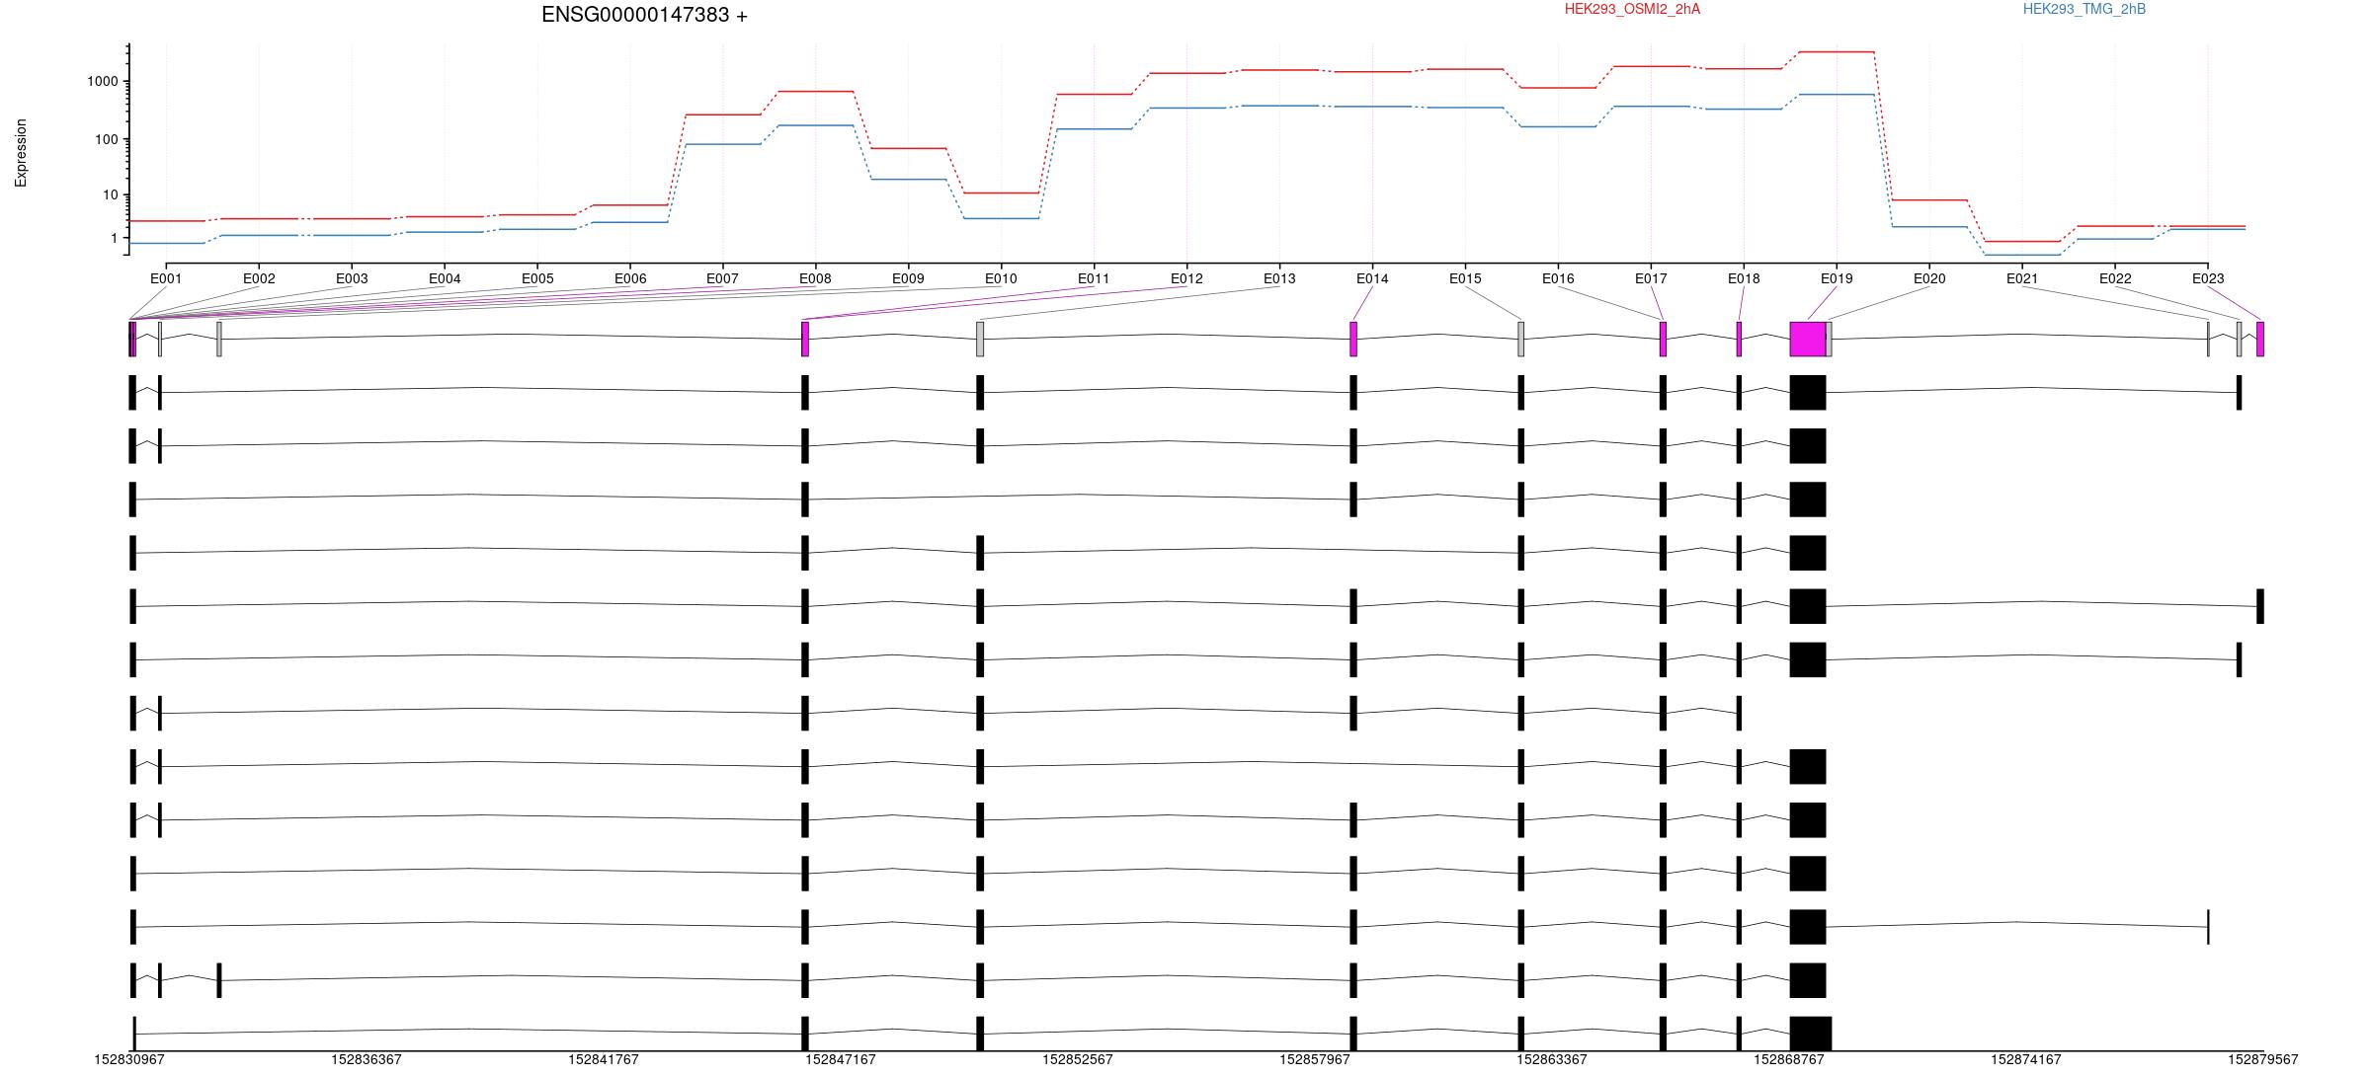Click genomic coordinate 152879567
Viewport: 2371px width, 1076px height.
[x=2263, y=1059]
